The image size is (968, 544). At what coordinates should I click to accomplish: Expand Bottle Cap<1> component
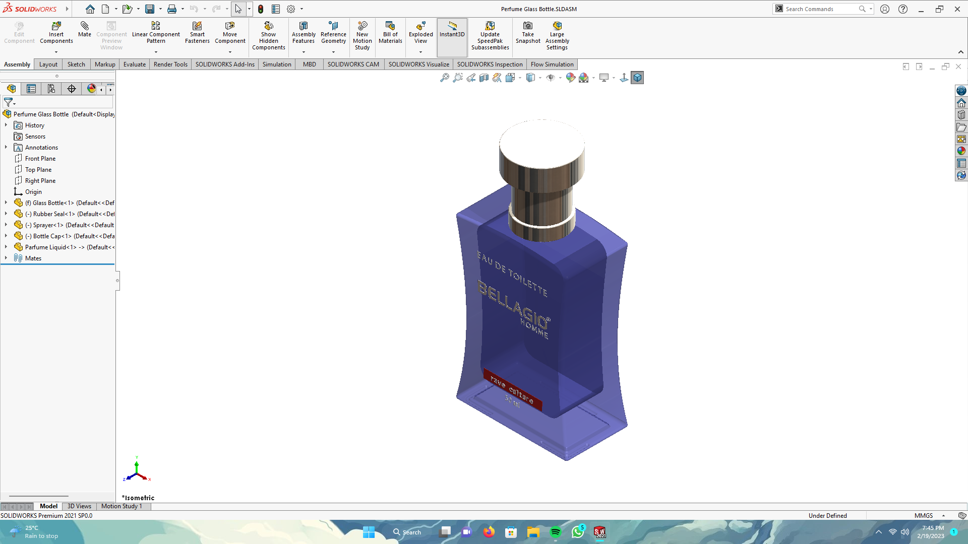6,236
